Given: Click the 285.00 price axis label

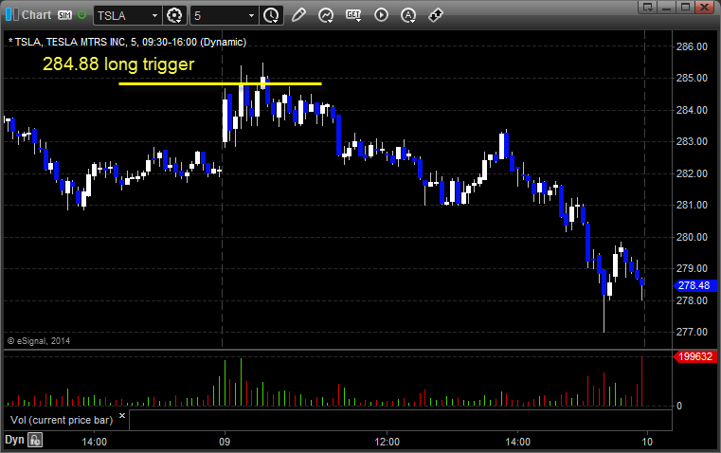Looking at the screenshot, I should (692, 78).
